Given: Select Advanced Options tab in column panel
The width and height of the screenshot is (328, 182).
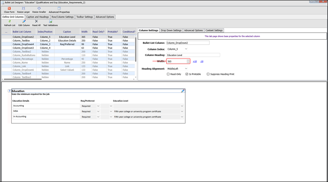Looking at the screenshot, I should click(x=194, y=30).
